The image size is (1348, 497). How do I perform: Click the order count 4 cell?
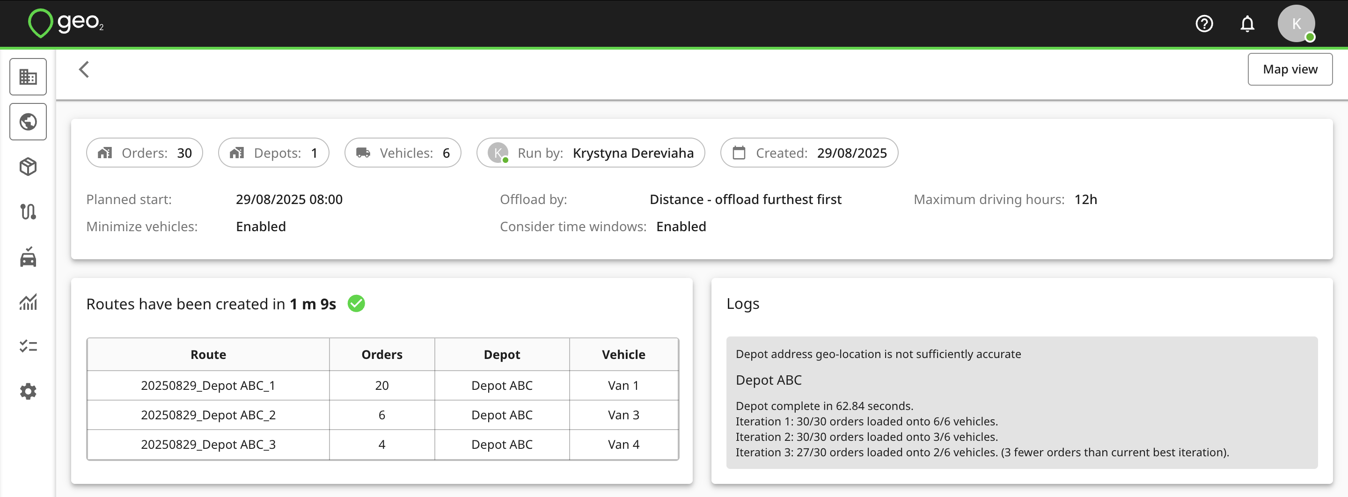tap(382, 444)
